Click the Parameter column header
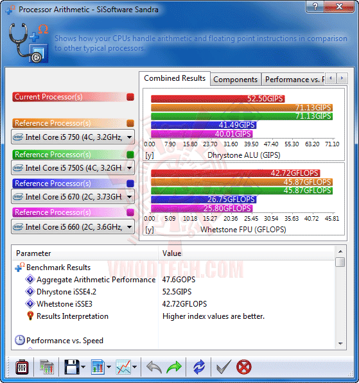Viewport: 359px width, 383px height. point(85,253)
